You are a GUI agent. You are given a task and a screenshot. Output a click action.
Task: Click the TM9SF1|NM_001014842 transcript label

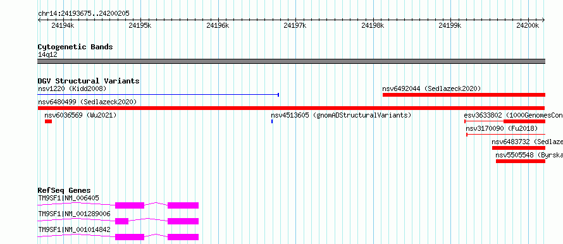coord(74,229)
